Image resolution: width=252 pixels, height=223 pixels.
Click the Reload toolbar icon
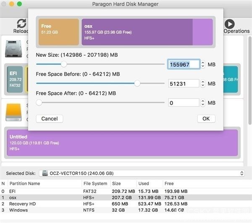21,24
